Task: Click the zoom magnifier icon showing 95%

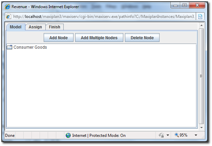Action: tap(176, 135)
